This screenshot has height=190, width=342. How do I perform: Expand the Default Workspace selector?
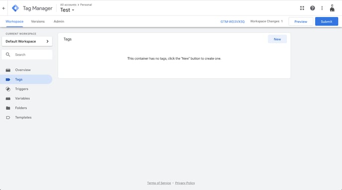27,41
